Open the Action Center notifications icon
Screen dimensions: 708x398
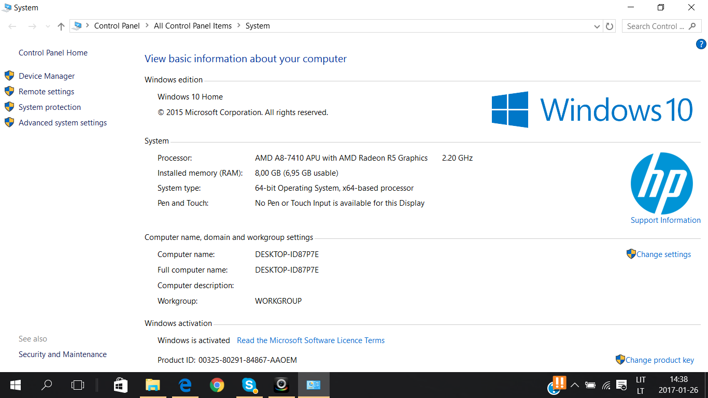621,385
